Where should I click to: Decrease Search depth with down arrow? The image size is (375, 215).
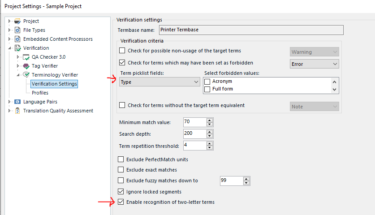tap(210, 136)
